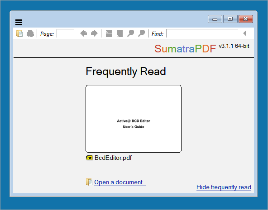Click the folder icon beside Open a document
Viewport: 268px width, 210px height.
[89, 182]
